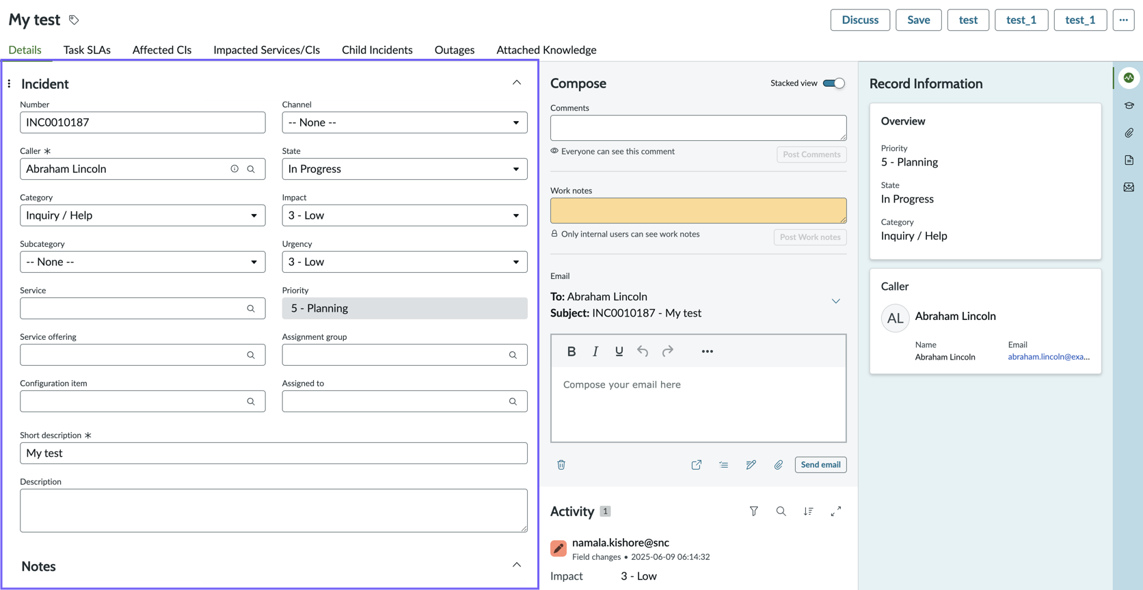Click the undo icon in email editor

(x=643, y=351)
